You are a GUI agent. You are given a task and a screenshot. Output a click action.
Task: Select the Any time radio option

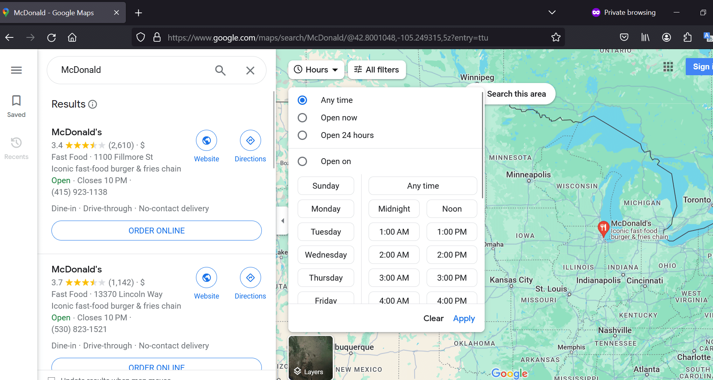click(x=302, y=100)
